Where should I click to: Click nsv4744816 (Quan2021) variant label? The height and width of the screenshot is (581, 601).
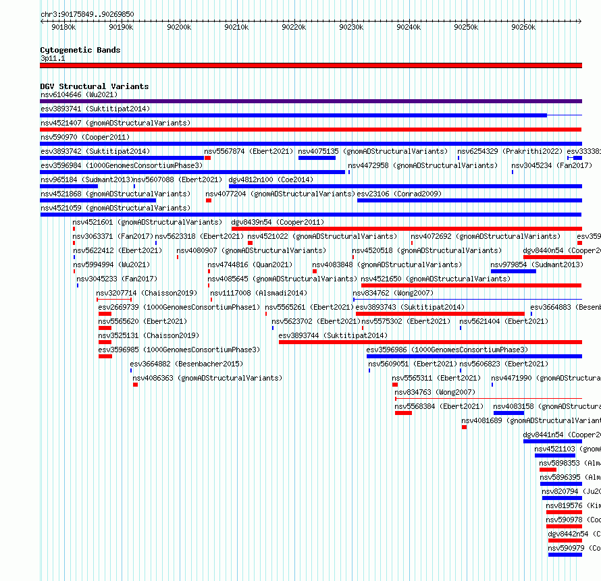(250, 265)
